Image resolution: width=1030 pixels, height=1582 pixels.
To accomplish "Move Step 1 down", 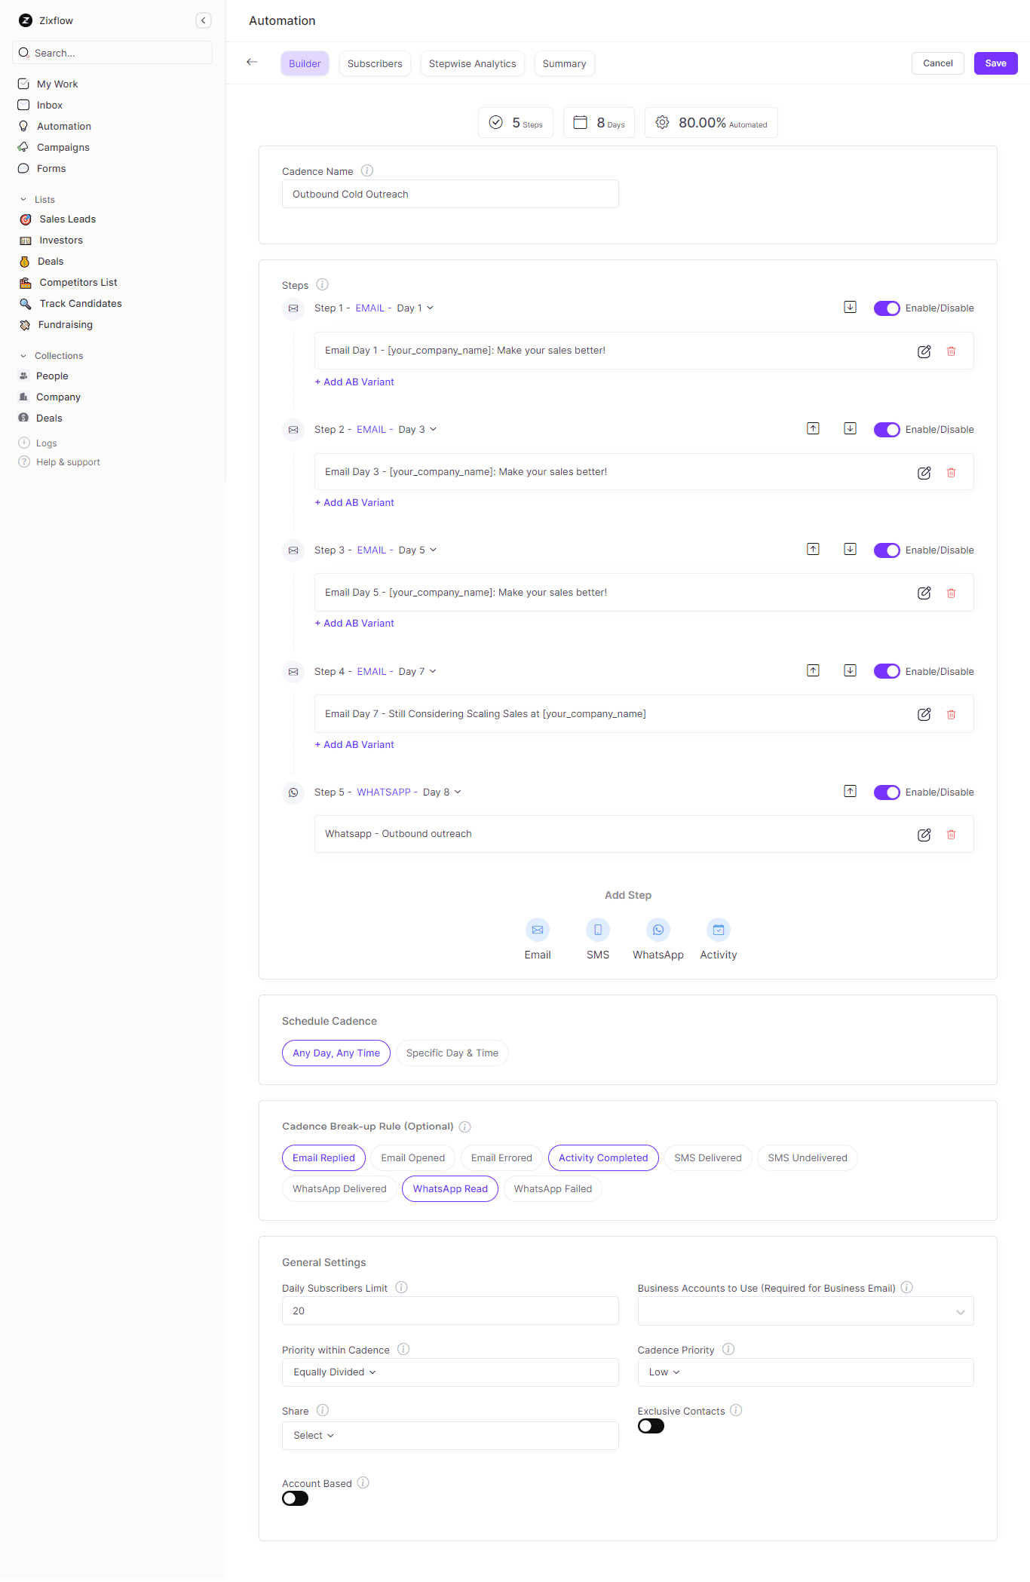I will (850, 307).
